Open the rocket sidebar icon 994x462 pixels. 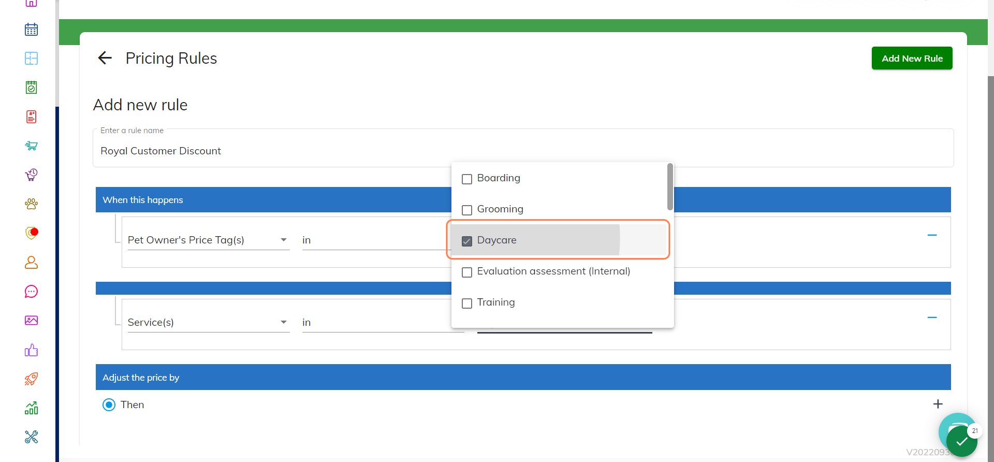point(31,379)
